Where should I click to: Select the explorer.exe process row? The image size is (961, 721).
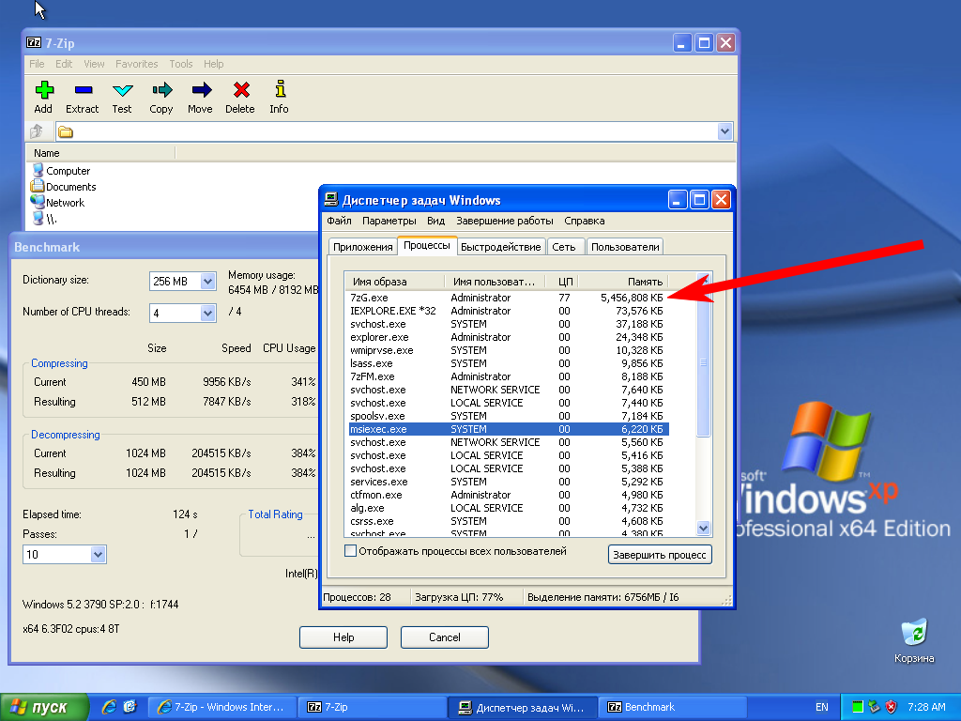509,337
